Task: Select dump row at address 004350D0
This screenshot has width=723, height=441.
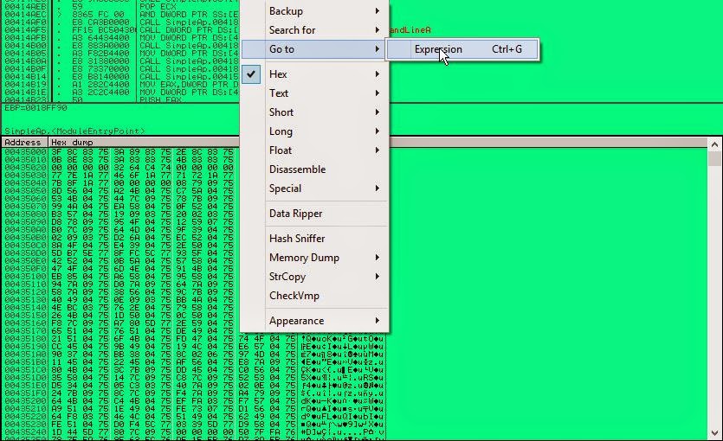Action: [119, 253]
